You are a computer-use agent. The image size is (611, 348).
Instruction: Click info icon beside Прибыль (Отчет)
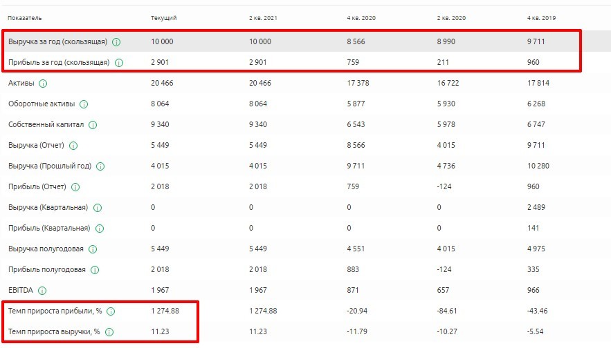[75, 187]
